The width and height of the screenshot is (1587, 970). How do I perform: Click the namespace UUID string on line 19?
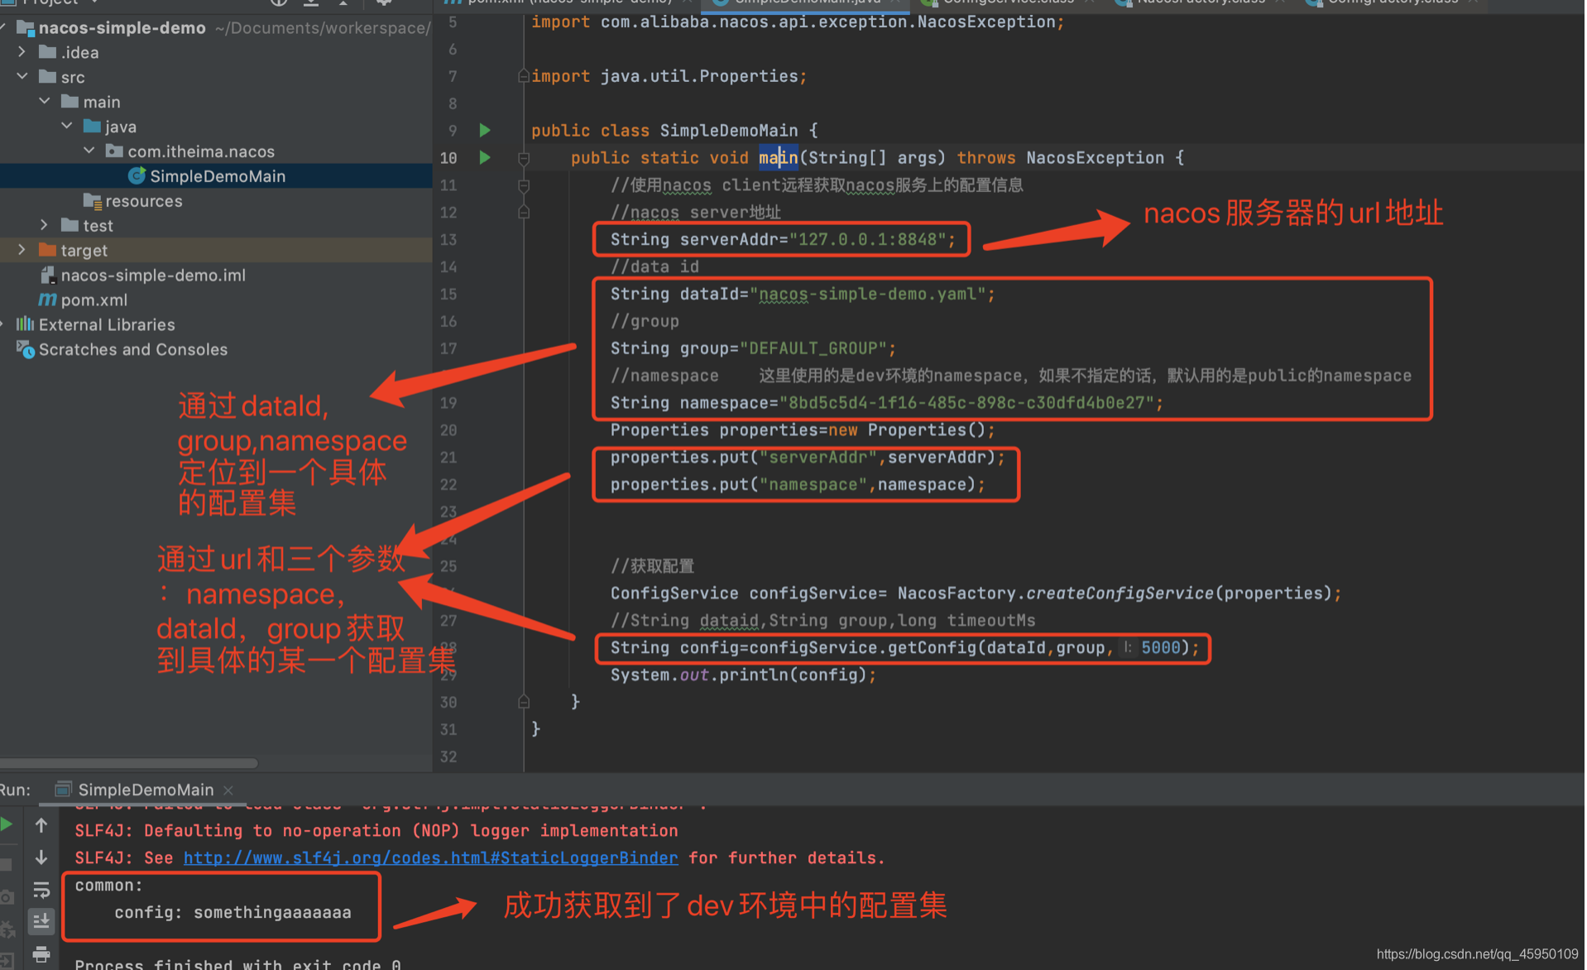[x=966, y=403]
